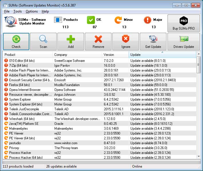Click the red Major updates icon
The height and width of the screenshot is (171, 203).
[x=148, y=20]
